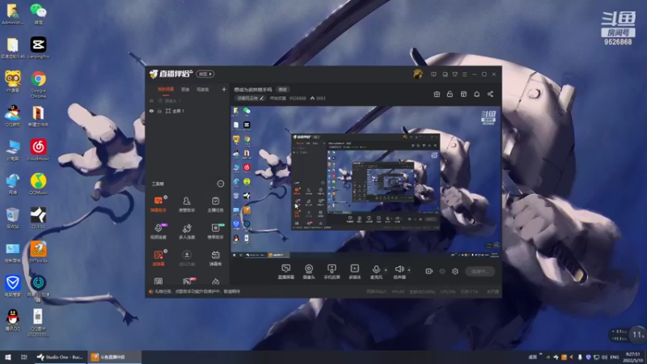Open the hamburger menu in title bar
The image size is (647, 364).
[464, 74]
